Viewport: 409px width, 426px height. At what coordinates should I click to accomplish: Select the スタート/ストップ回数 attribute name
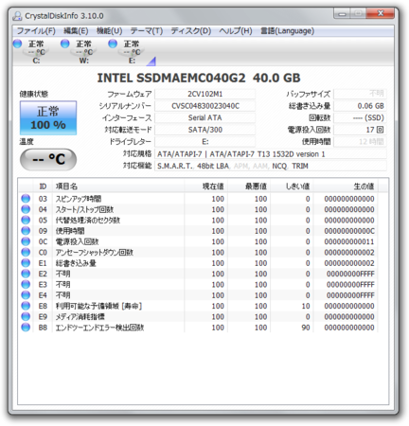coord(84,209)
